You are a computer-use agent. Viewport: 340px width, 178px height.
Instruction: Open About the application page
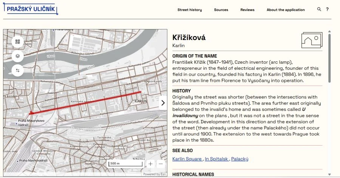coord(286,10)
